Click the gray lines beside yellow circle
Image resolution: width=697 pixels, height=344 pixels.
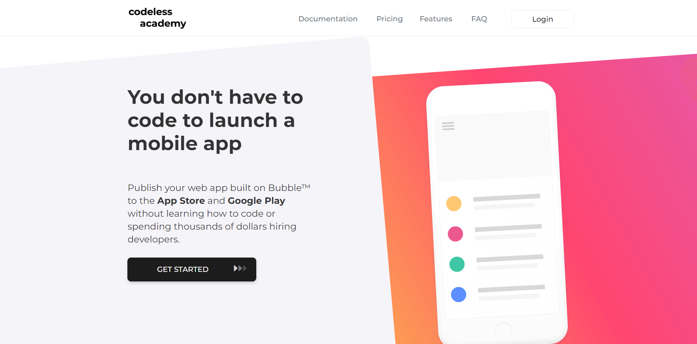pyautogui.click(x=506, y=202)
